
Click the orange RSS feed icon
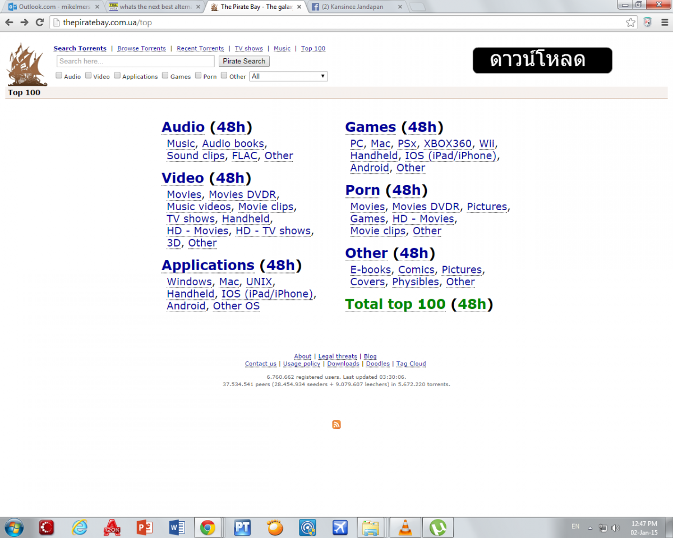336,425
